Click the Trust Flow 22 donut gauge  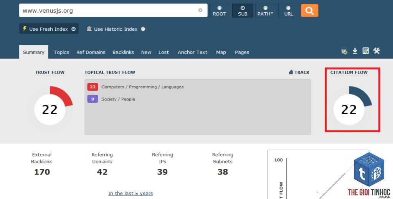(50, 109)
